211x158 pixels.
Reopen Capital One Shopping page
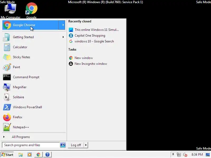(87, 36)
